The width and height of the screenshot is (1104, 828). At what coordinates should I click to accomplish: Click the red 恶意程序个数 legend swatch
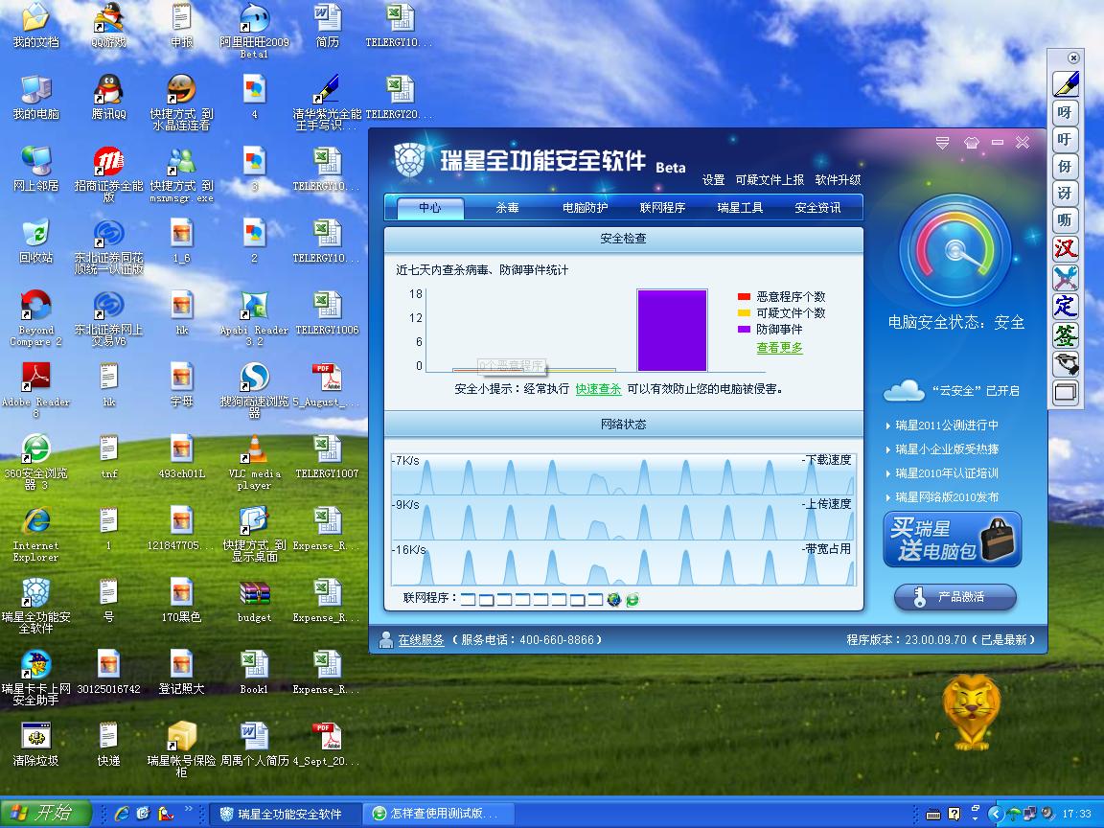tap(744, 296)
